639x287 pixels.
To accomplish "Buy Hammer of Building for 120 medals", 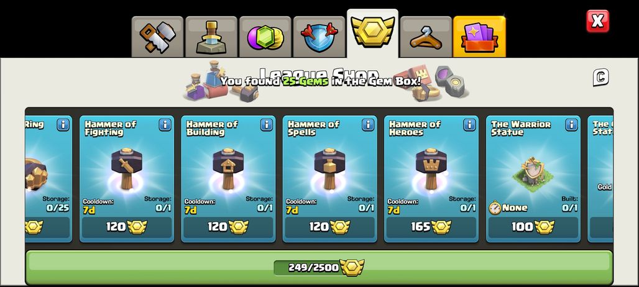I will (228, 227).
